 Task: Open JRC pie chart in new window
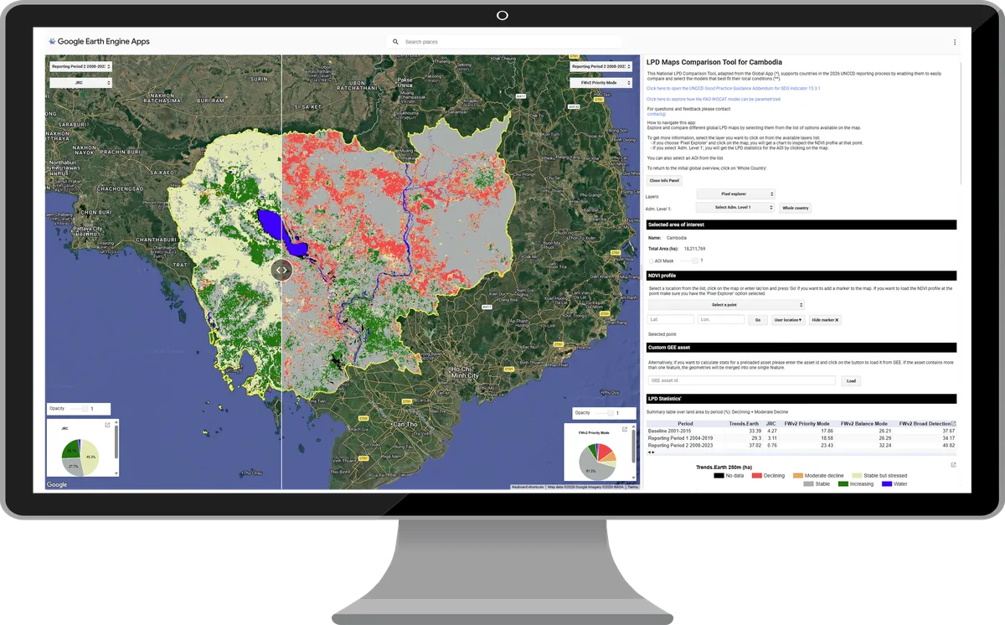(x=107, y=426)
